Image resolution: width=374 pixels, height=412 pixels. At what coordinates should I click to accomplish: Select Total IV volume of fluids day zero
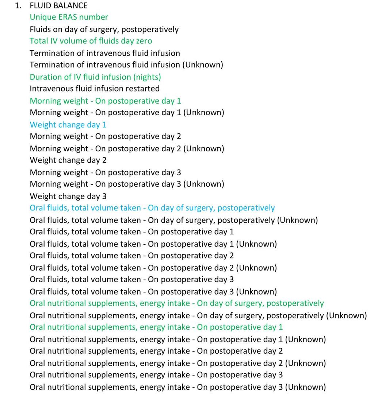tap(91, 41)
